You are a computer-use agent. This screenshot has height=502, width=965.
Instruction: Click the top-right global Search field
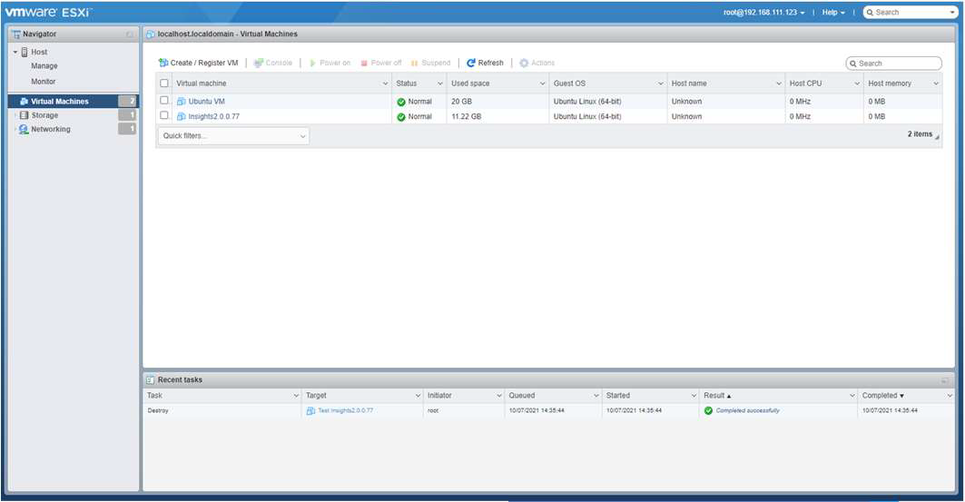pyautogui.click(x=910, y=13)
